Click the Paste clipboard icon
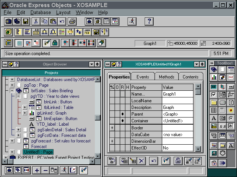This screenshot has height=177, width=237. (53, 22)
